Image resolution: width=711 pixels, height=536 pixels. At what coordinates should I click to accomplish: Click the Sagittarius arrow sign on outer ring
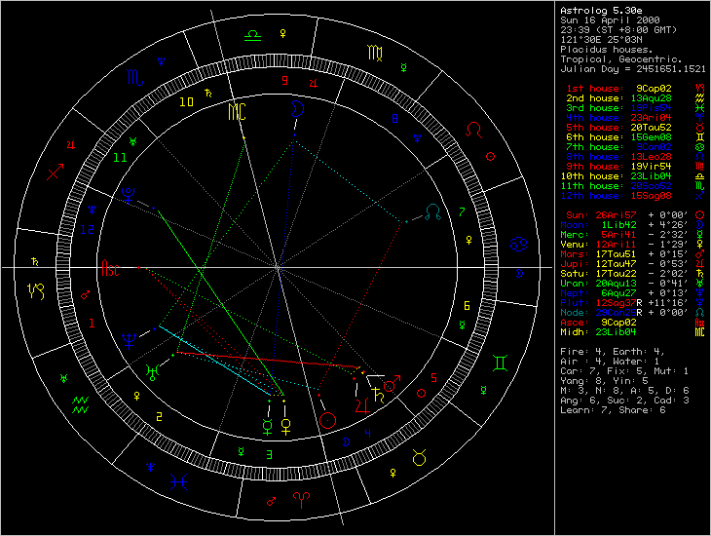pyautogui.click(x=55, y=175)
